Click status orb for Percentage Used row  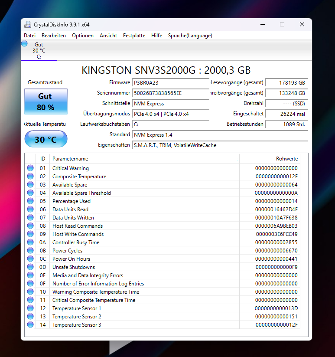pyautogui.click(x=30, y=201)
